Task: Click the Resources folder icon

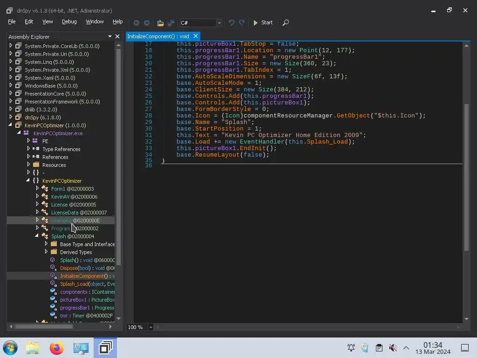Action: click(36, 165)
